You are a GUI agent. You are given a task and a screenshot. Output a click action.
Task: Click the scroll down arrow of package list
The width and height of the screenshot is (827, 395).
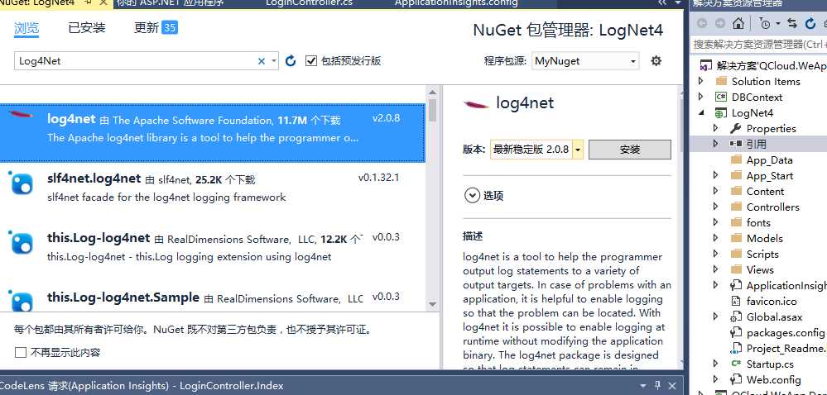(432, 304)
